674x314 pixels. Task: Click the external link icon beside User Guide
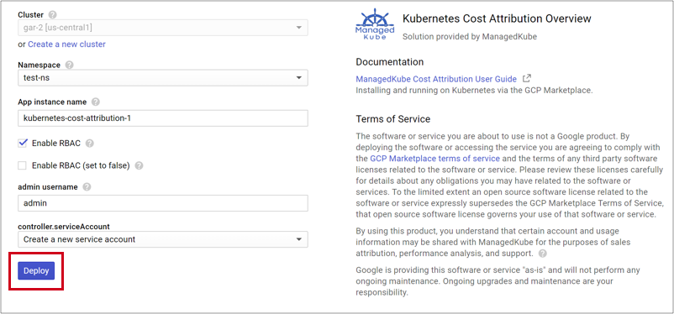click(x=527, y=79)
